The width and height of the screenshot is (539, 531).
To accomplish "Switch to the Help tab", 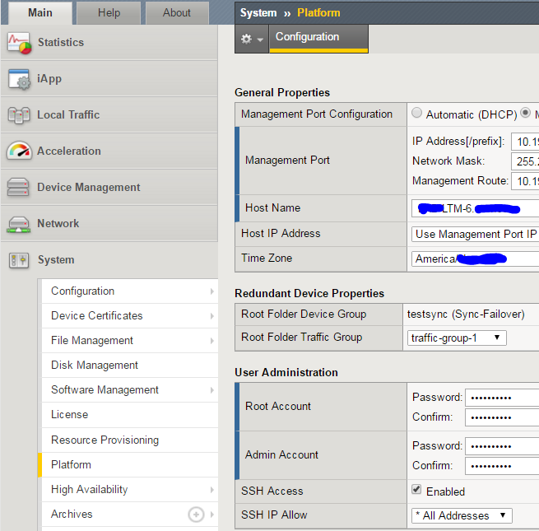I will pos(109,13).
